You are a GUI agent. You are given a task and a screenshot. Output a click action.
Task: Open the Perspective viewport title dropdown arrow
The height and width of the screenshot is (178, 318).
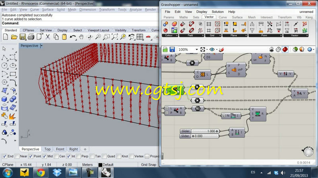click(42, 46)
